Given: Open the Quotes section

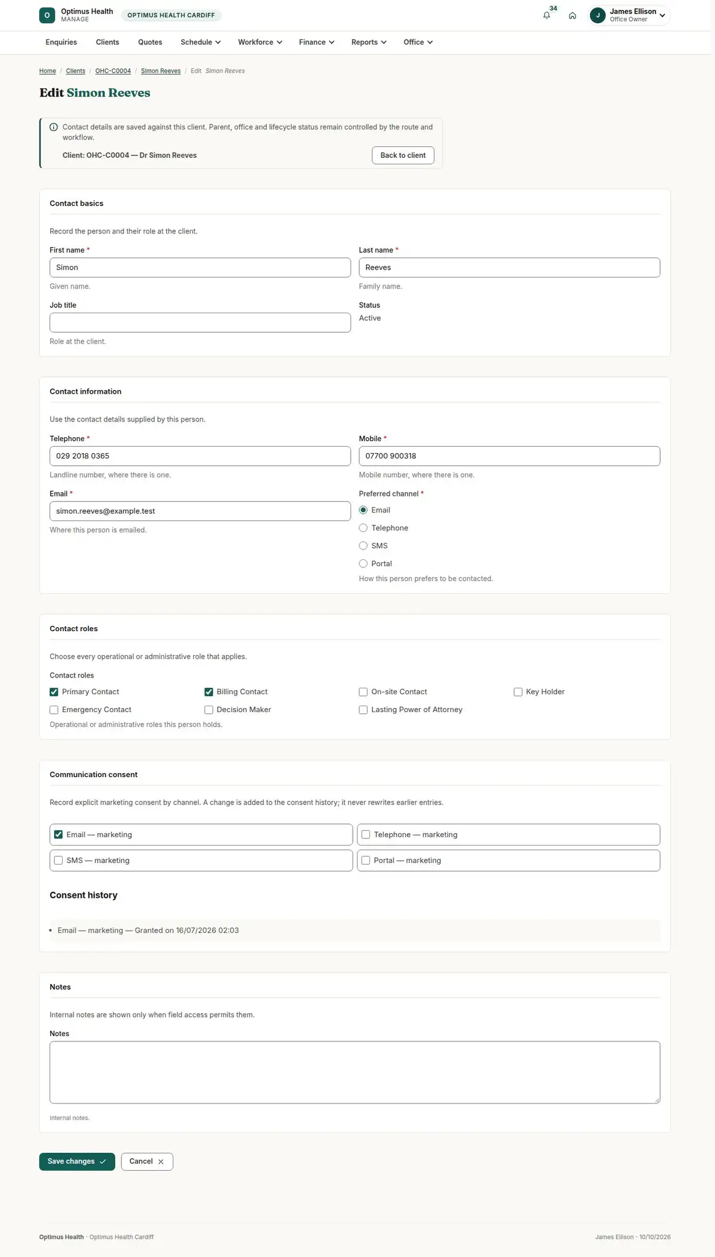Looking at the screenshot, I should [150, 42].
